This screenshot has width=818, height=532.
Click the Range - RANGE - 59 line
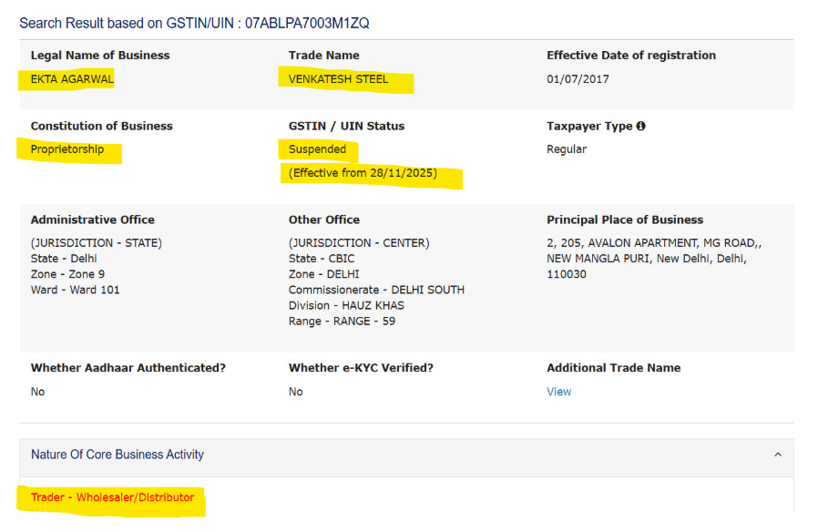(342, 321)
